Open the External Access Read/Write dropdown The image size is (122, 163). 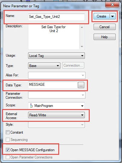pos(56,115)
